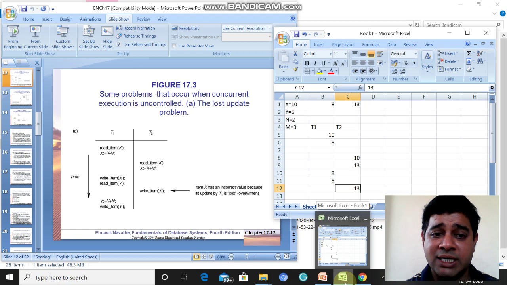Save the PowerPoint presentation
The width and height of the screenshot is (507, 285).
coord(24,9)
